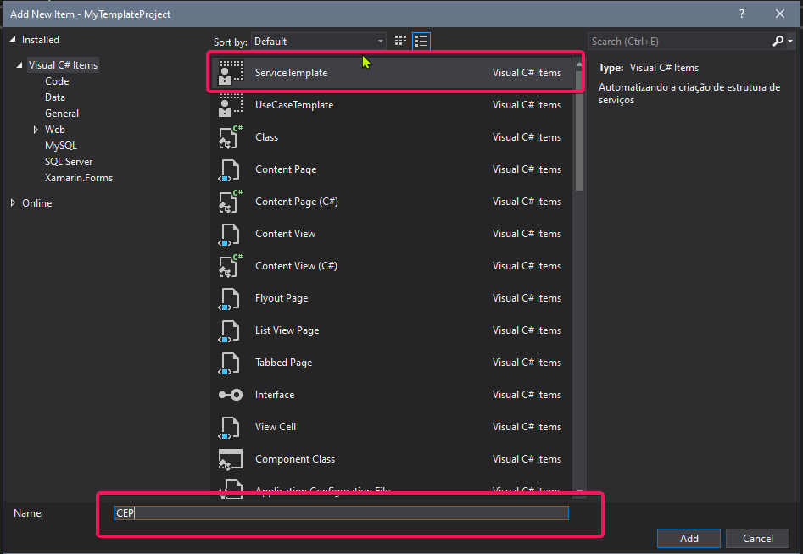803x554 pixels.
Task: Select the Xamarin.Forms category
Action: click(x=79, y=178)
